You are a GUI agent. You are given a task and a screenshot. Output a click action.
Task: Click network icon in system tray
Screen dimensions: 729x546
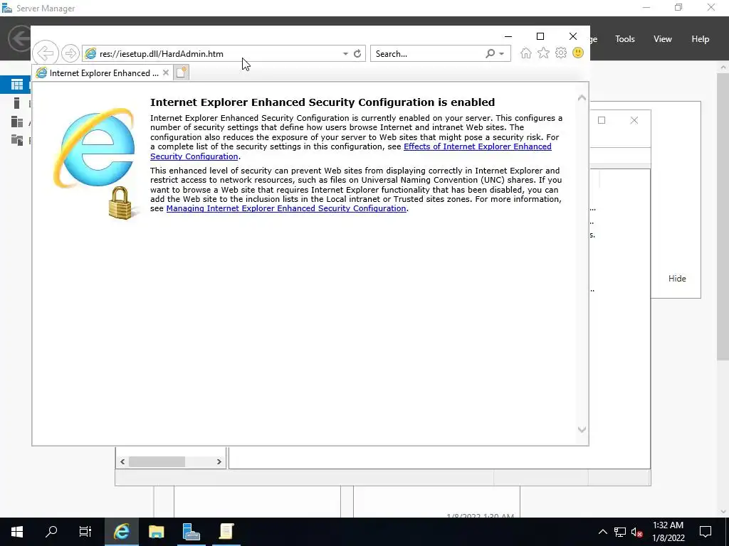[x=620, y=532]
